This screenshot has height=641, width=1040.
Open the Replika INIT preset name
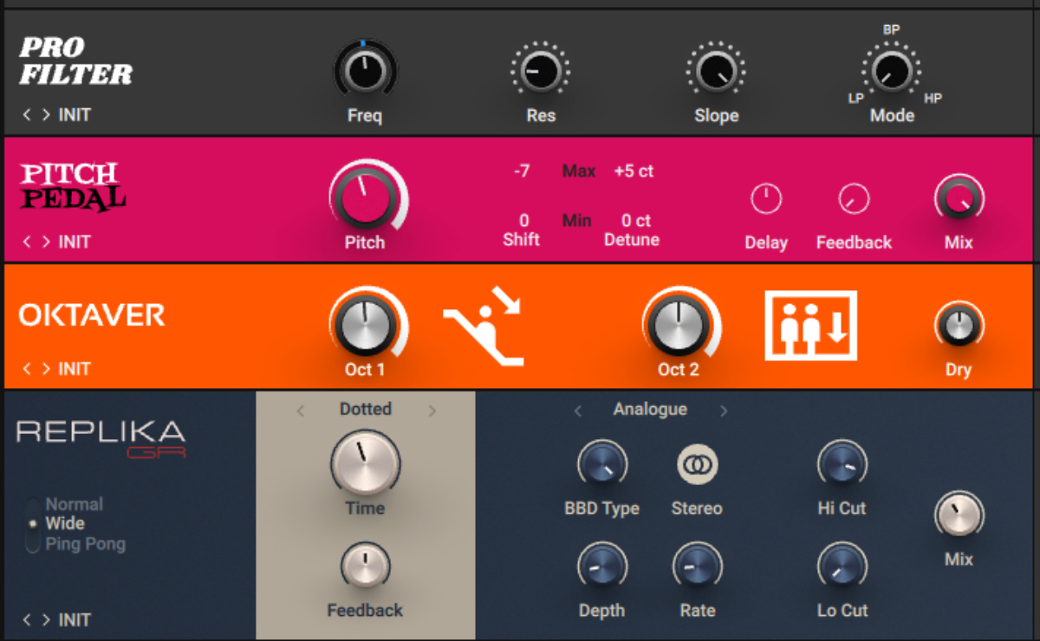(75, 620)
